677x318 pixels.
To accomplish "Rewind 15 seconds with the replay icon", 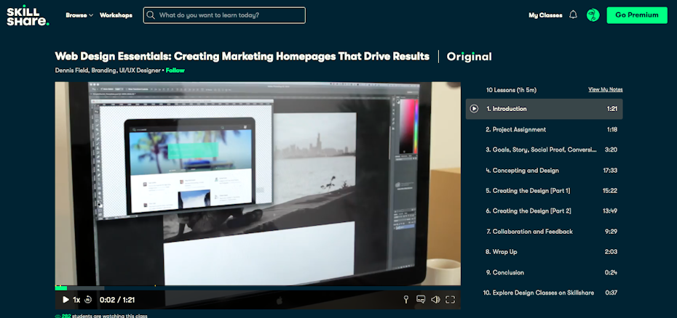I will point(88,299).
